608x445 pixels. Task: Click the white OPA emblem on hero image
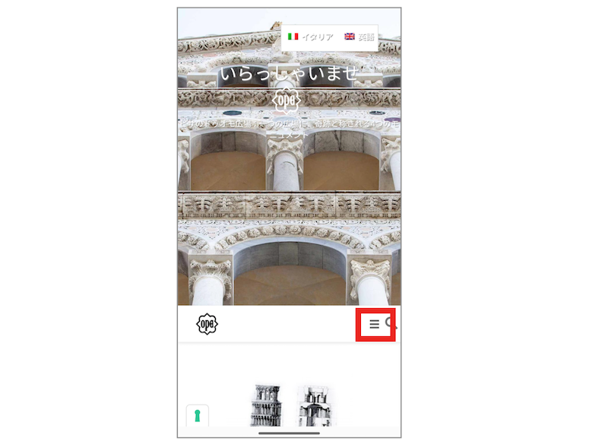click(287, 100)
